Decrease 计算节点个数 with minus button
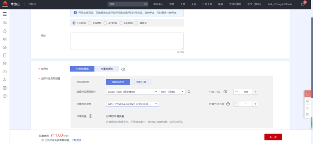 point(236,104)
